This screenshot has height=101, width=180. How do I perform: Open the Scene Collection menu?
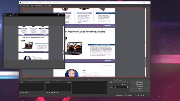click(x=39, y=5)
